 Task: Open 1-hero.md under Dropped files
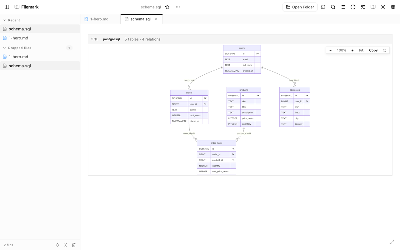point(40,57)
